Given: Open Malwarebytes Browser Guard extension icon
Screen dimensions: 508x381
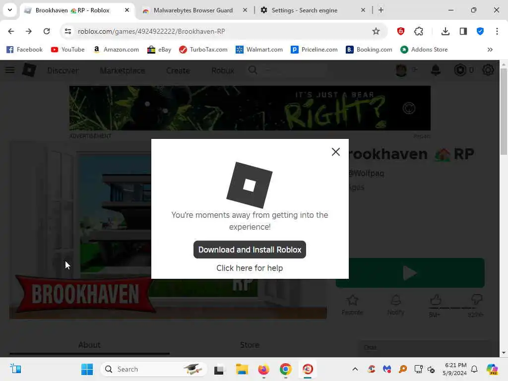Looking at the screenshot, I should 401,31.
